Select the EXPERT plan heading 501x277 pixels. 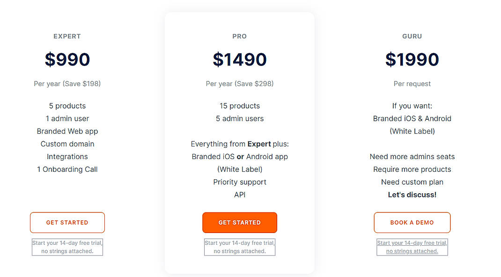click(x=67, y=36)
